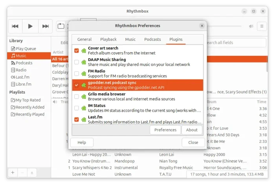Click the 17 songs status text
The image size is (275, 186).
click(x=227, y=174)
